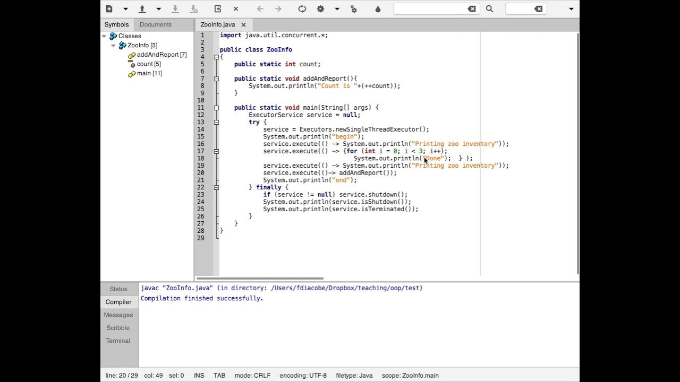Open the build options dropdown arrow
This screenshot has height=382, width=680.
click(x=337, y=9)
